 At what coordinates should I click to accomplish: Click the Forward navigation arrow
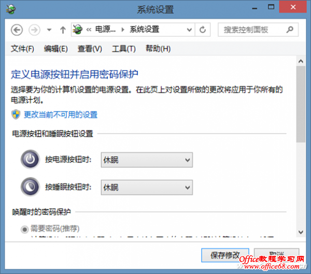point(35,30)
